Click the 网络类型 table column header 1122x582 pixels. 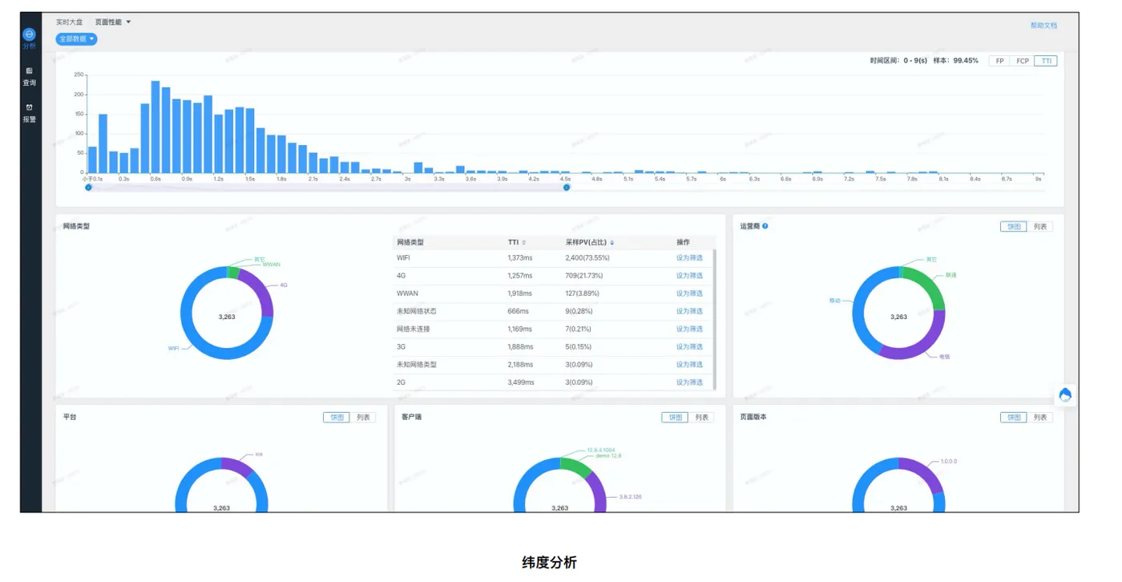point(410,242)
